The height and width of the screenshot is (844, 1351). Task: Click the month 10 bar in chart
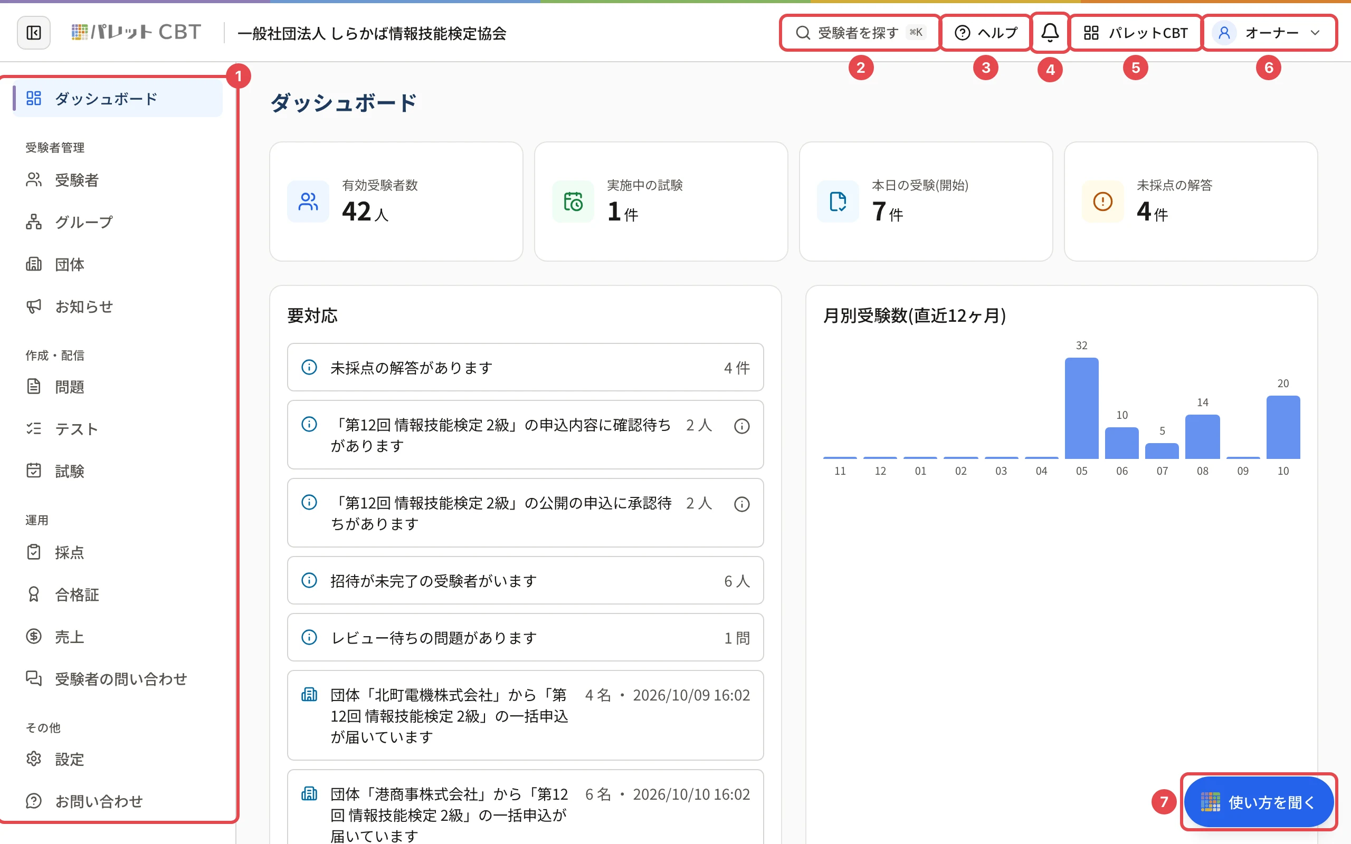pyautogui.click(x=1283, y=427)
